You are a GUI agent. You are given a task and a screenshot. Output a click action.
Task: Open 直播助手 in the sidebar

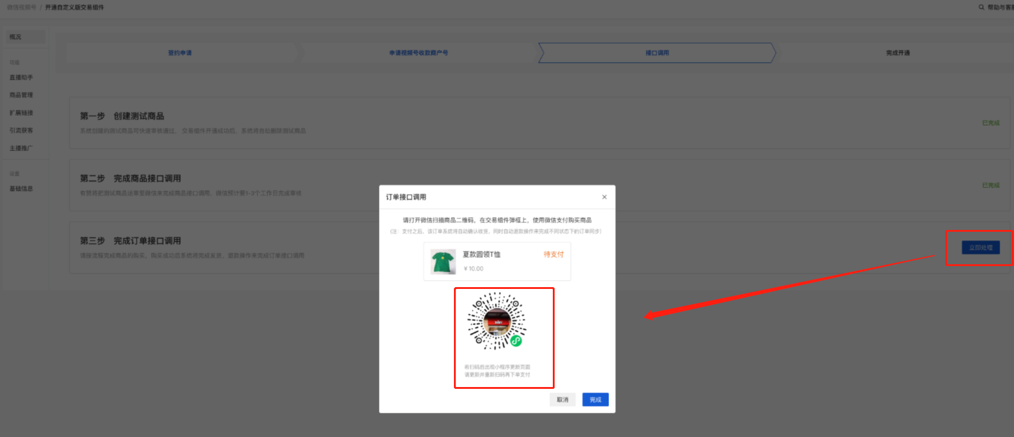(x=22, y=78)
